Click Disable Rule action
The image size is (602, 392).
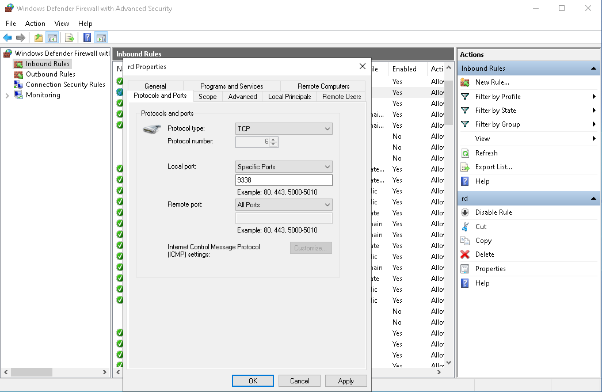(x=493, y=212)
